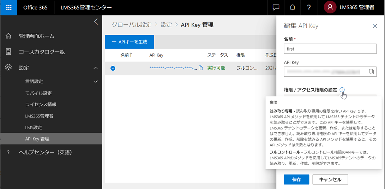This screenshot has width=385, height=189.
Task: Click the API Key 管理 breadcrumb title
Action: point(197,25)
